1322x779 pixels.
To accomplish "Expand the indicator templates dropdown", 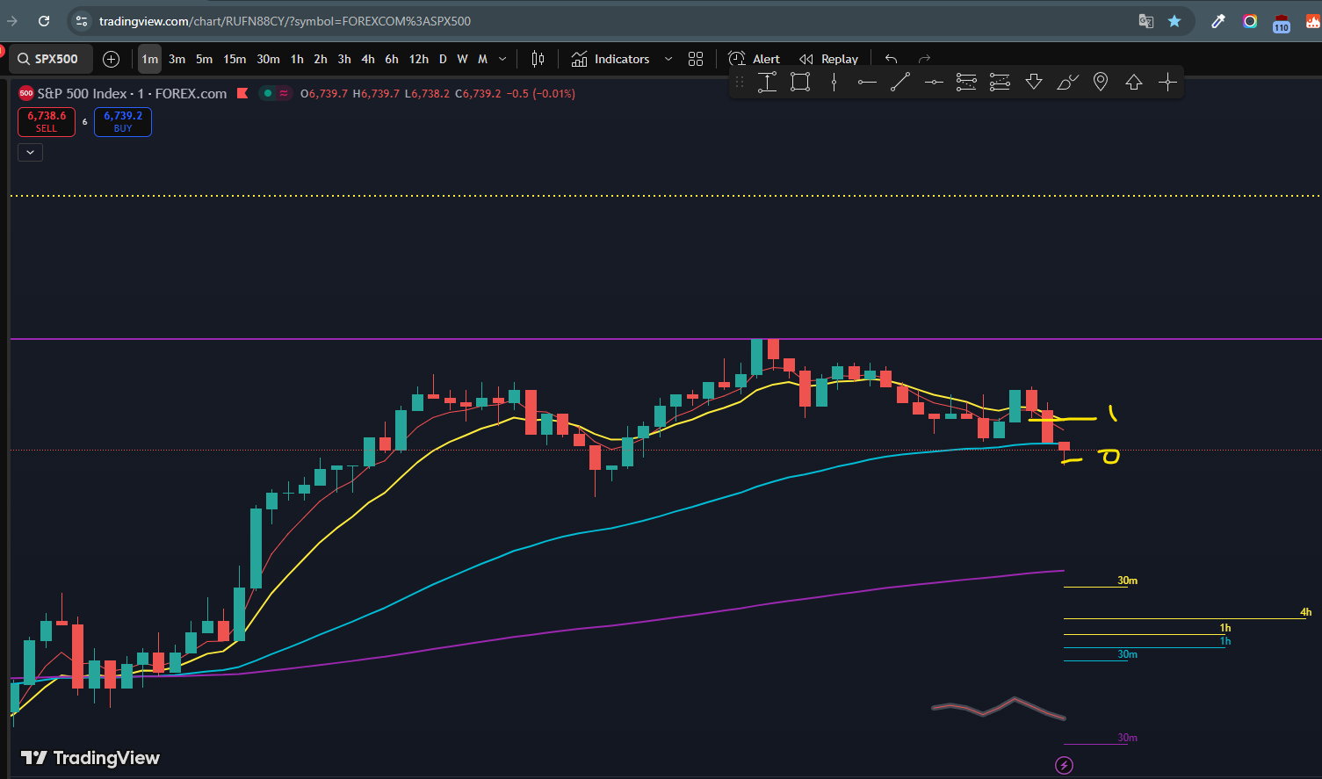I will [x=668, y=59].
